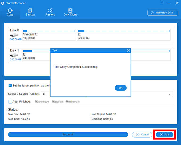Select the Syetem C: partition

(49, 35)
